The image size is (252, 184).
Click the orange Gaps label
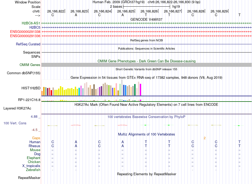click(36, 138)
